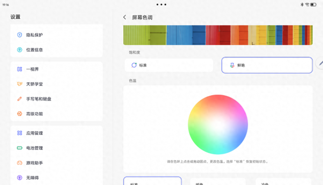Image resolution: width=323 pixels, height=185 pixels.
Task: Open 应用管理 settings entry
Action: (57, 133)
